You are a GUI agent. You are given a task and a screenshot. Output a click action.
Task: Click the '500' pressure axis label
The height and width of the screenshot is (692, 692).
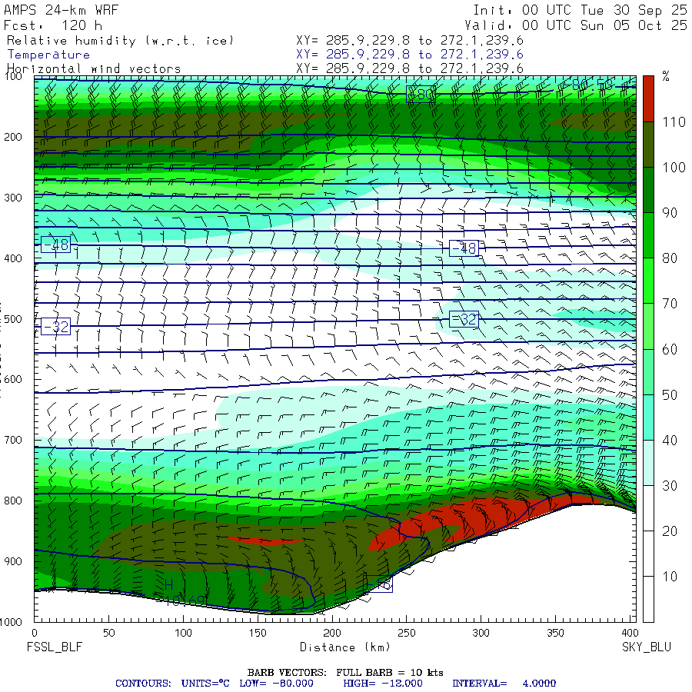(13, 319)
